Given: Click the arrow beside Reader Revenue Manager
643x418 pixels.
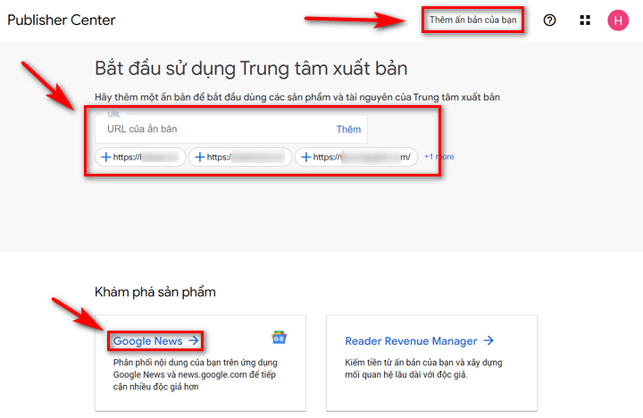Looking at the screenshot, I should coord(489,340).
